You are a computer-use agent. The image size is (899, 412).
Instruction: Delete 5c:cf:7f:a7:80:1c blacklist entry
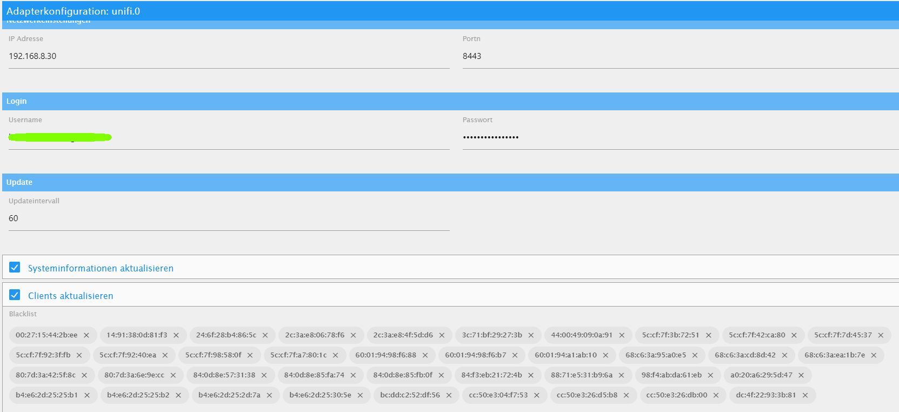tap(336, 355)
